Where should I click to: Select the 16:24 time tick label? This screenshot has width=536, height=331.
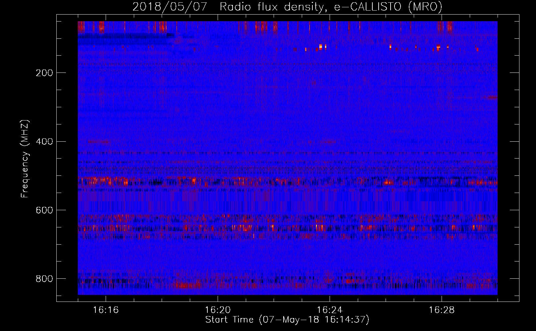tap(330, 310)
